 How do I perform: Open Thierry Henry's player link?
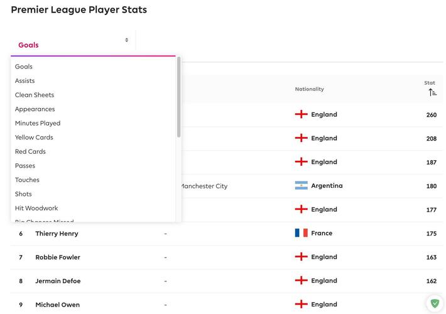[x=57, y=234]
